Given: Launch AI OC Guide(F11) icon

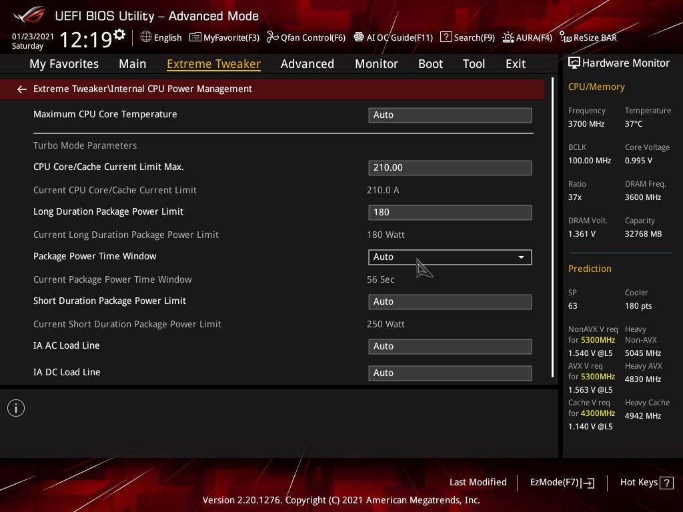Looking at the screenshot, I should point(358,37).
